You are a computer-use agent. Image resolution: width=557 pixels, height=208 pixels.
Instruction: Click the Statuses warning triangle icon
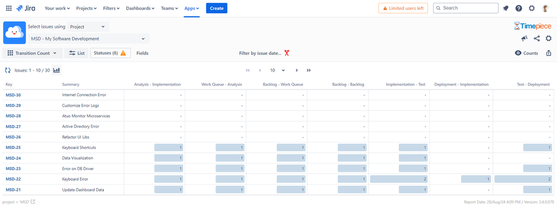point(123,53)
